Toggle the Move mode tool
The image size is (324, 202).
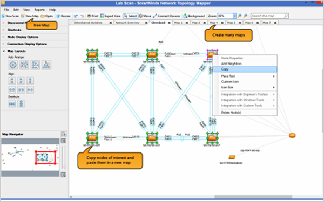[x=145, y=16]
